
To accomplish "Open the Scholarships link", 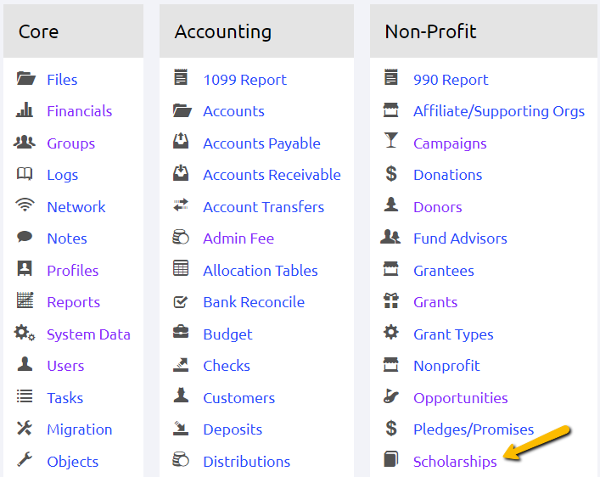I will click(x=455, y=462).
